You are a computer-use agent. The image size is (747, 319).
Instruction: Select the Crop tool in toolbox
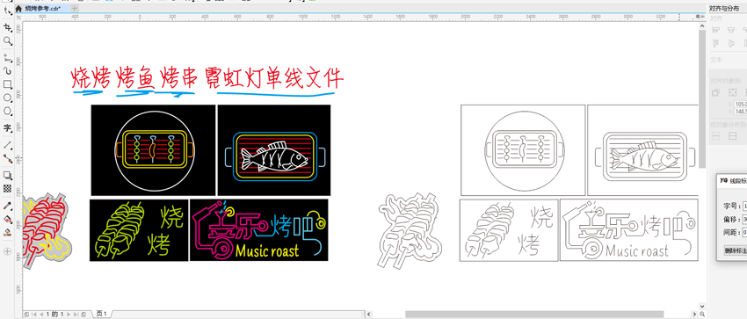[x=8, y=28]
